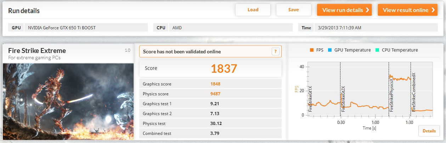
Task: Click the question mark help icon
Action: [x=276, y=52]
